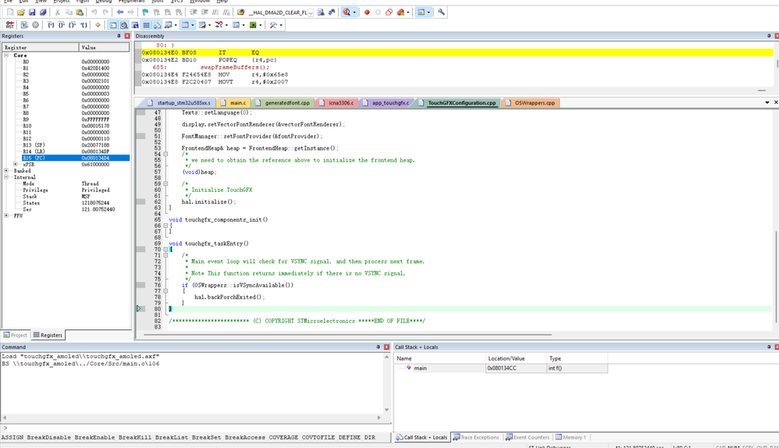779x448 pixels.
Task: Click the Run debug icon
Action: click(x=24, y=25)
